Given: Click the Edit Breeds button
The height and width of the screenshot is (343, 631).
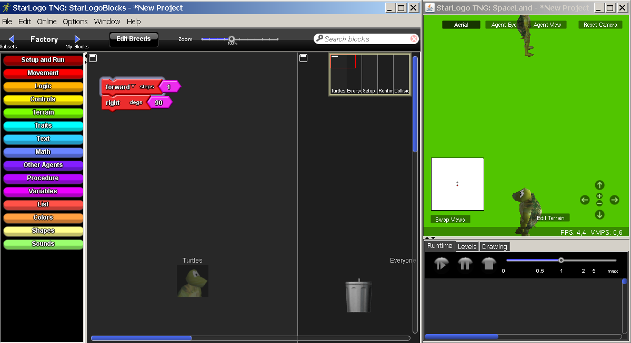Looking at the screenshot, I should (134, 39).
